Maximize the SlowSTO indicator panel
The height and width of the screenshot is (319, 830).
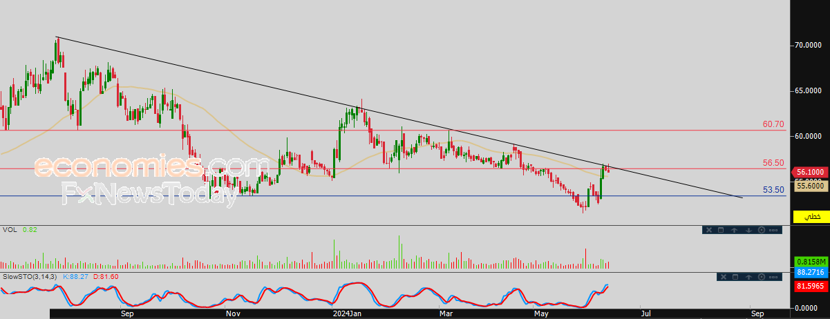click(735, 277)
